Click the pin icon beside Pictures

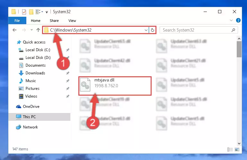click(x=67, y=89)
